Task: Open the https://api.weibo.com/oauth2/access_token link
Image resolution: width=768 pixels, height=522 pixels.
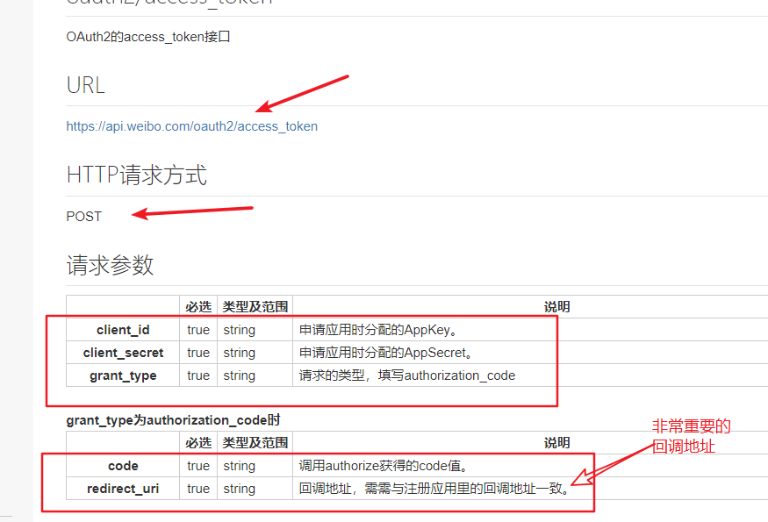Action: (191, 125)
